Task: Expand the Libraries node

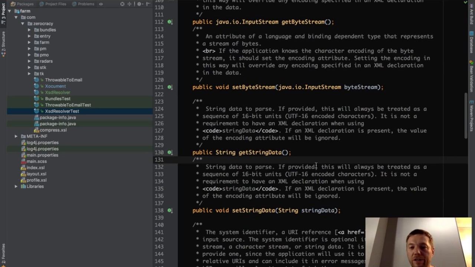Action: (x=16, y=187)
